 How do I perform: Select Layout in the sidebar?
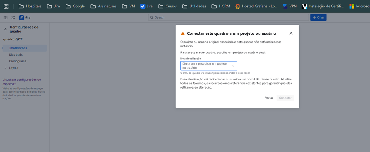coord(14,68)
